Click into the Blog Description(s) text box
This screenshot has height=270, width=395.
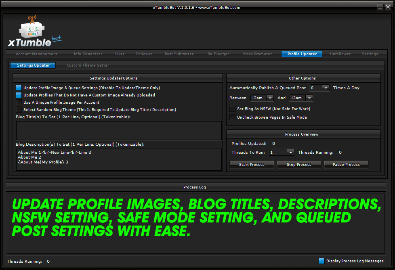coord(119,159)
